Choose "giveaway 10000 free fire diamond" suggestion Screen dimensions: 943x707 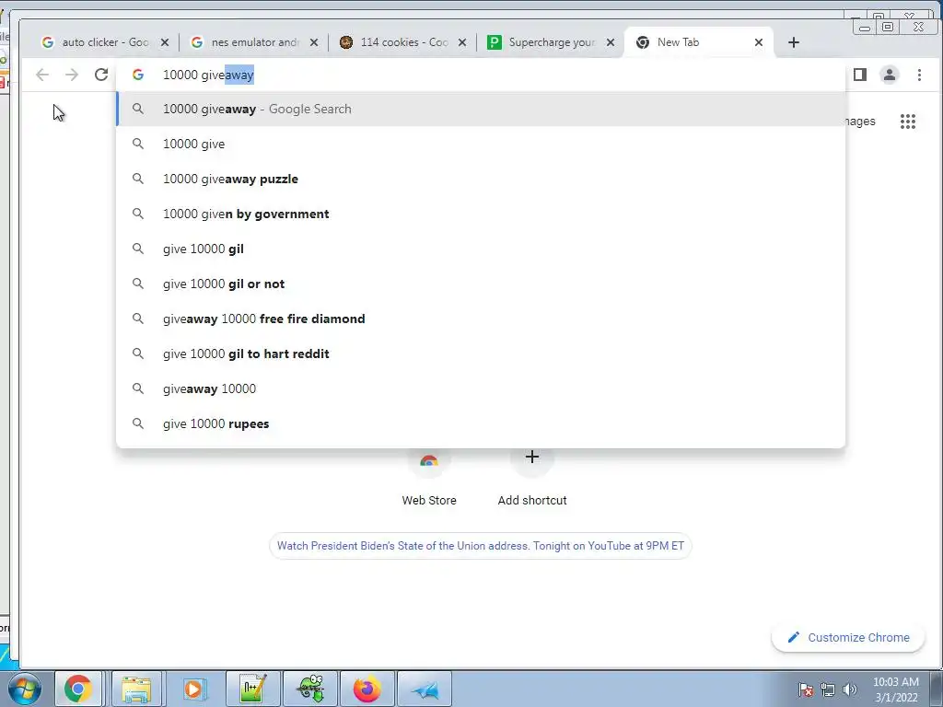coord(481,318)
